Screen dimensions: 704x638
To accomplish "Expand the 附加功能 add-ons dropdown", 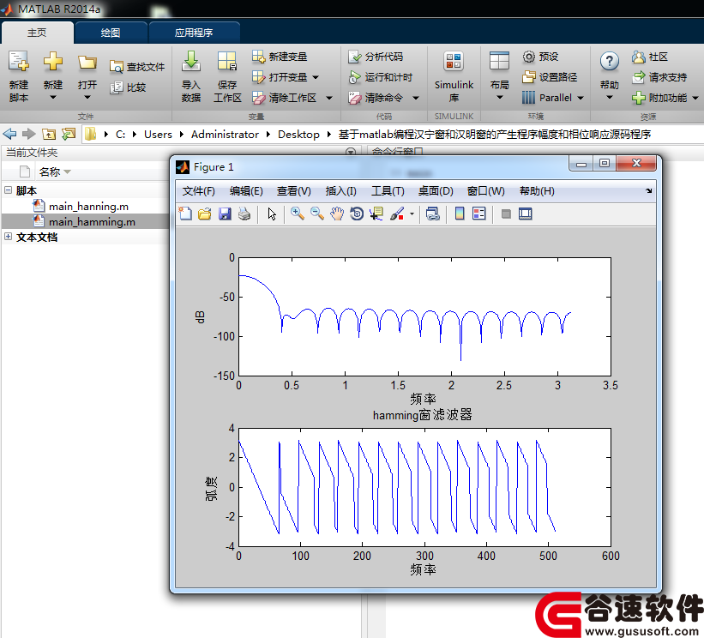I will 695,98.
